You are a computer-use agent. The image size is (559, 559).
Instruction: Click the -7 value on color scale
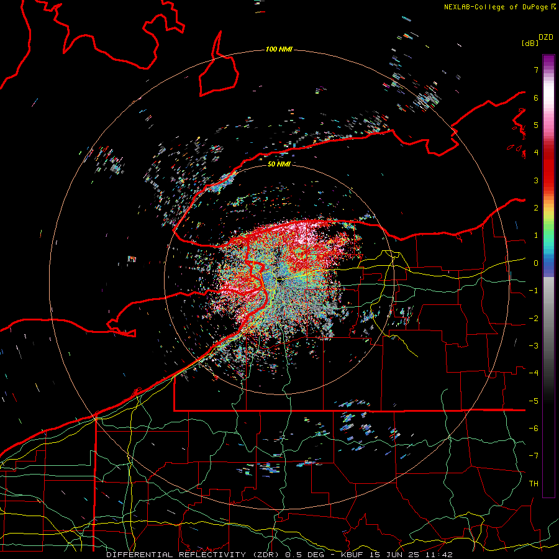click(534, 456)
